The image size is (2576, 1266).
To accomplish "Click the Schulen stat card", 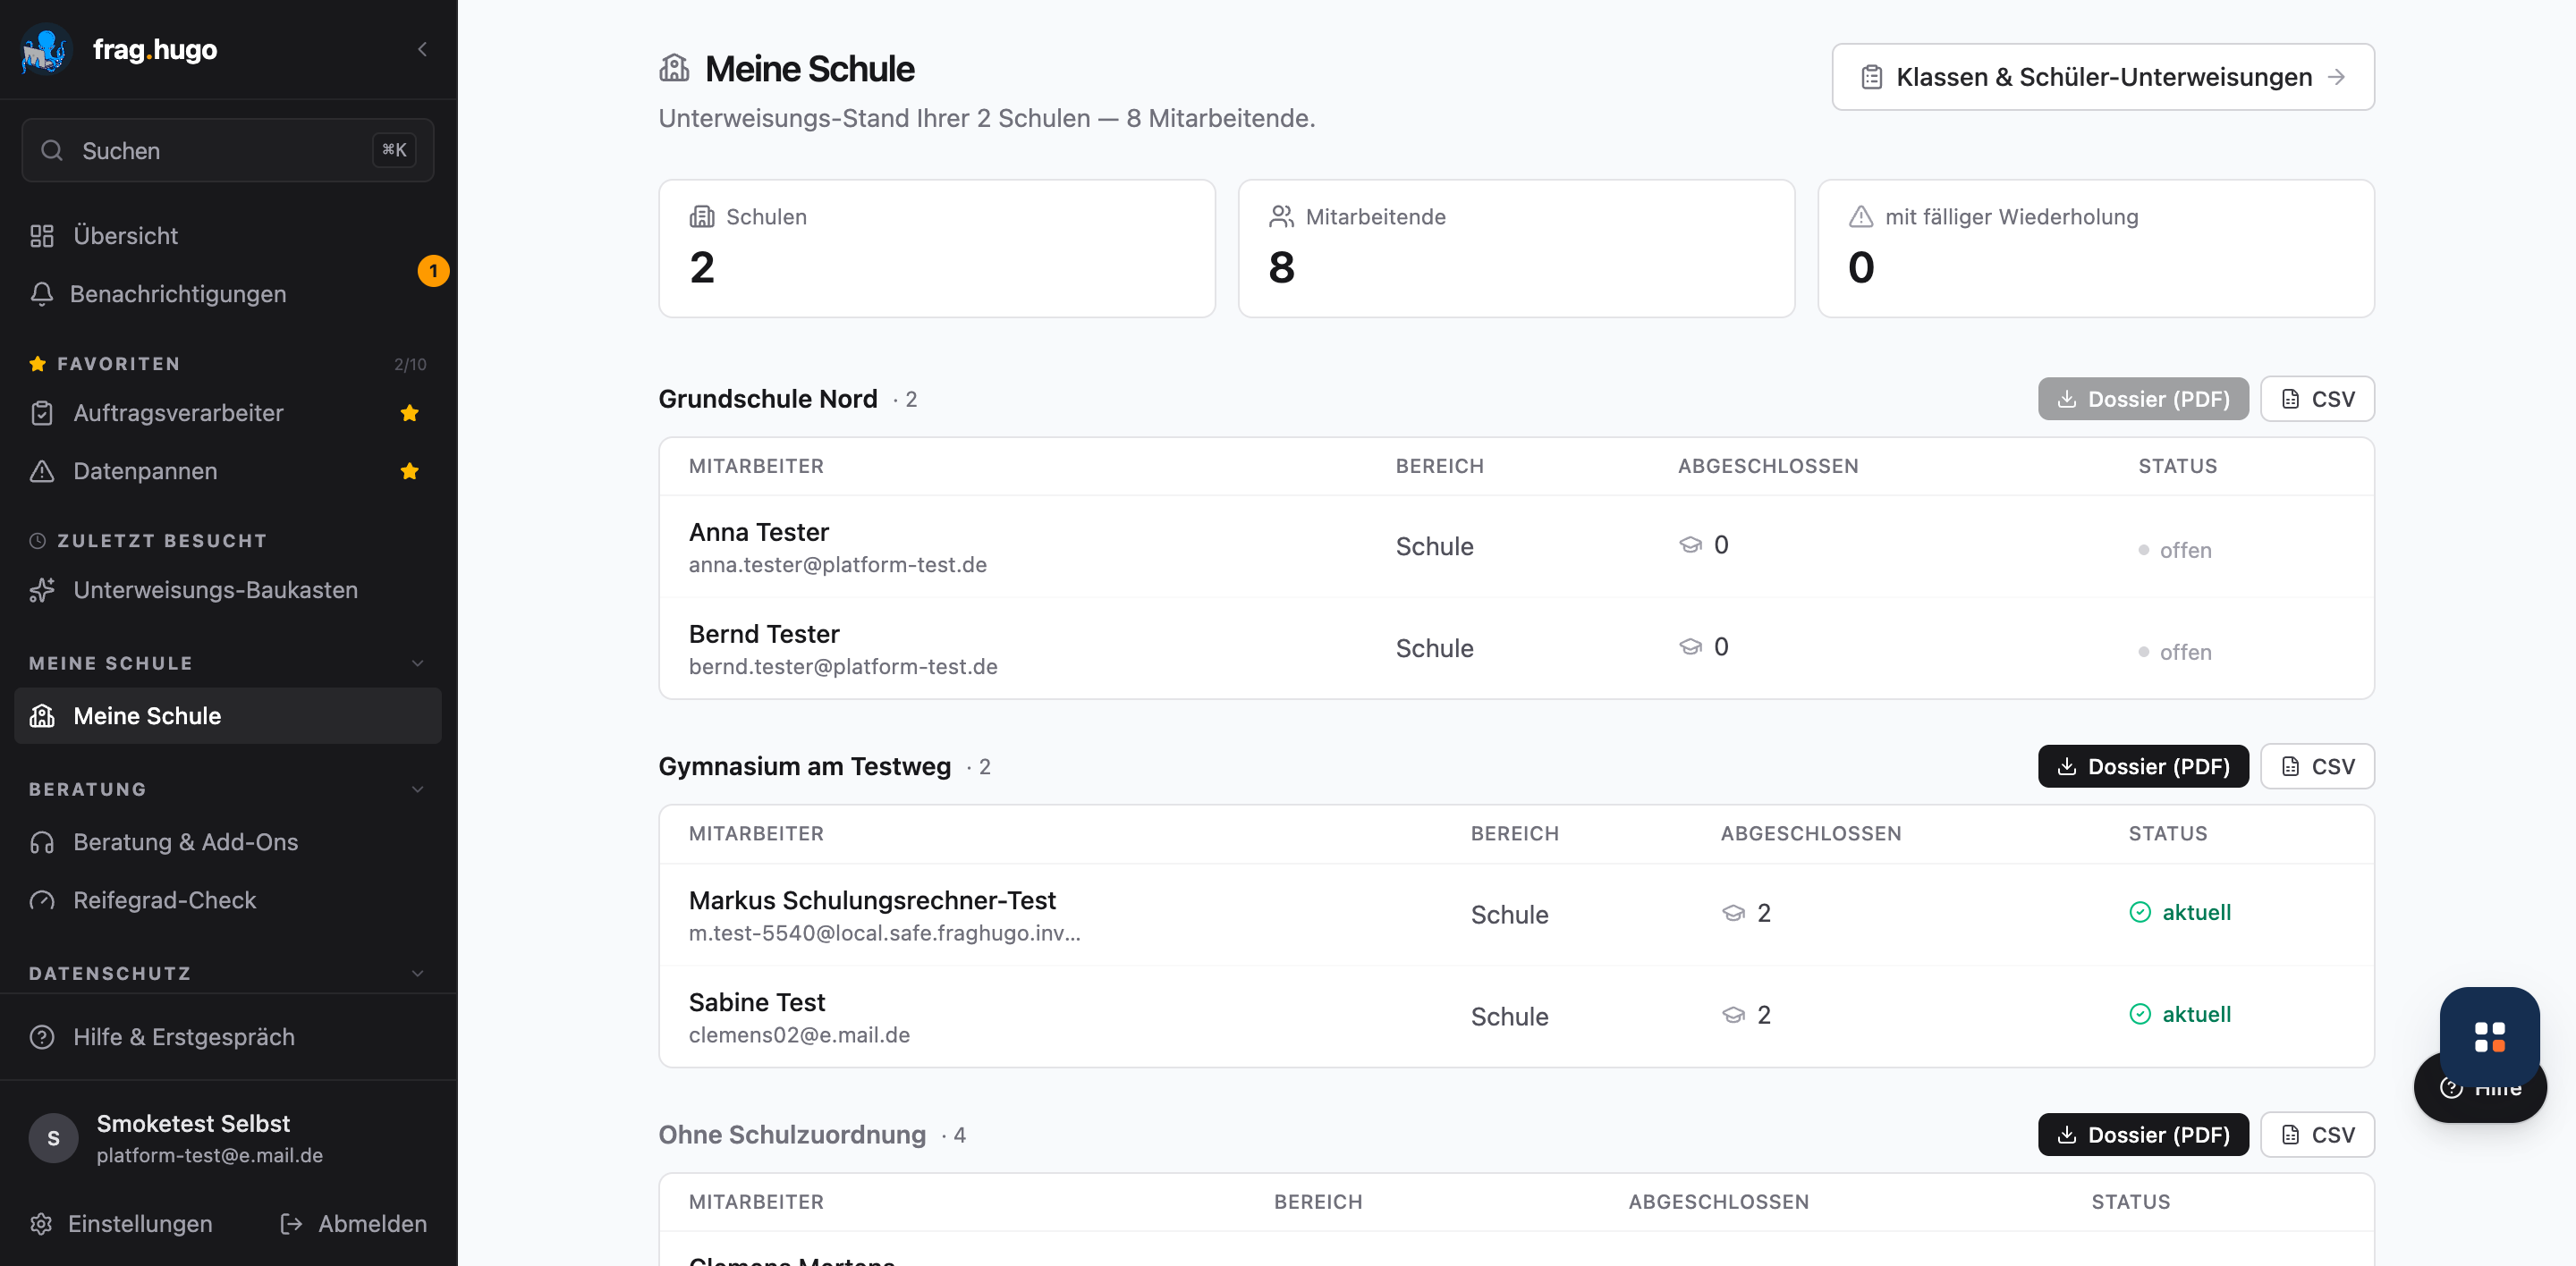I will coord(937,249).
